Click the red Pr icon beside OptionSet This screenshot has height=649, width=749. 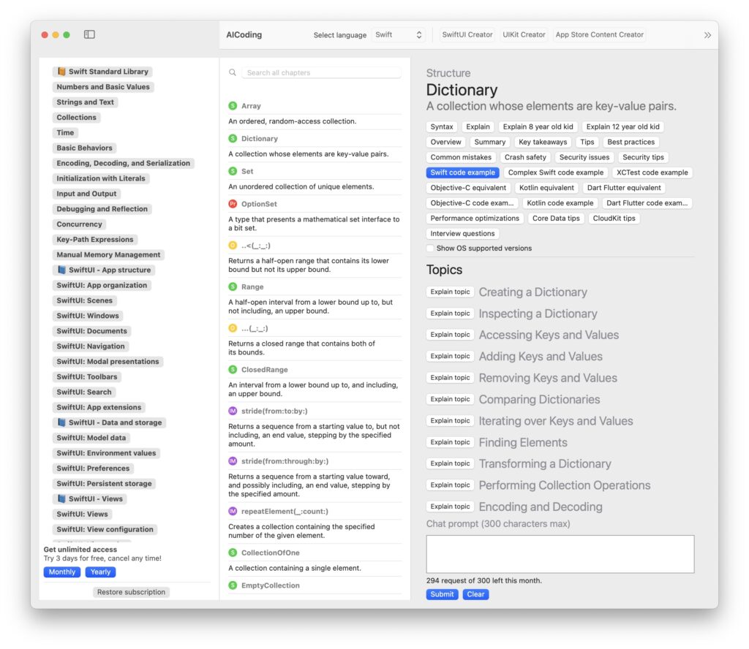(x=233, y=204)
